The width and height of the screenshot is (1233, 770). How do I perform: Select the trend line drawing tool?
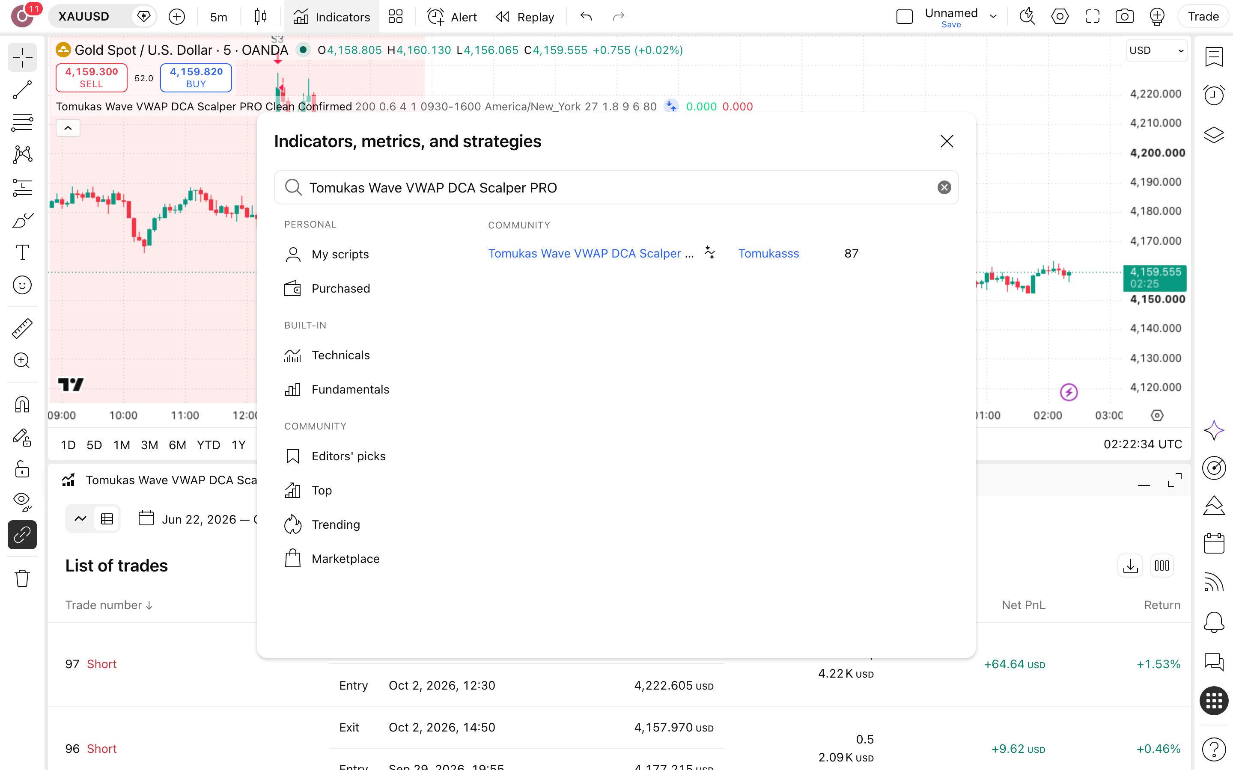[x=22, y=90]
